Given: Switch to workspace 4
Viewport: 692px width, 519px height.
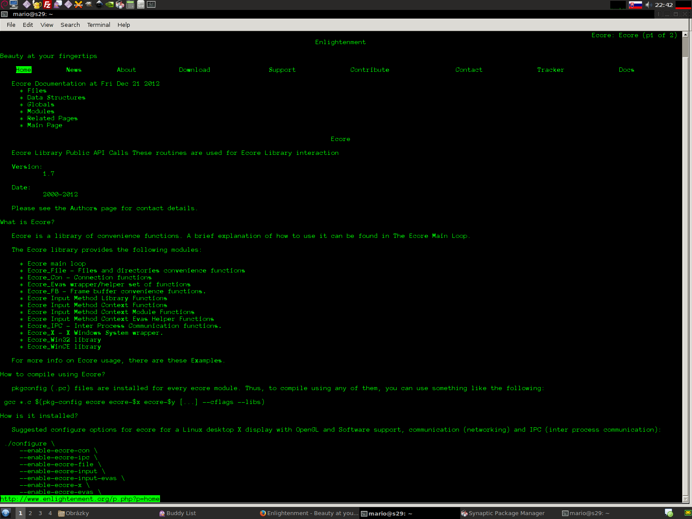Looking at the screenshot, I should pyautogui.click(x=50, y=513).
